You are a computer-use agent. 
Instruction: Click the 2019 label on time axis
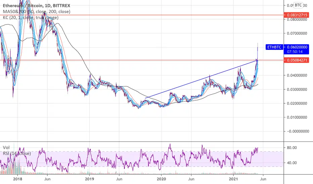coord(89,179)
